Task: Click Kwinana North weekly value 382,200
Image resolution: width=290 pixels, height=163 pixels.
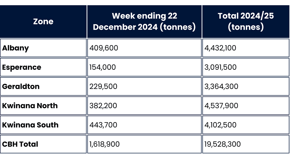Action: (x=103, y=105)
